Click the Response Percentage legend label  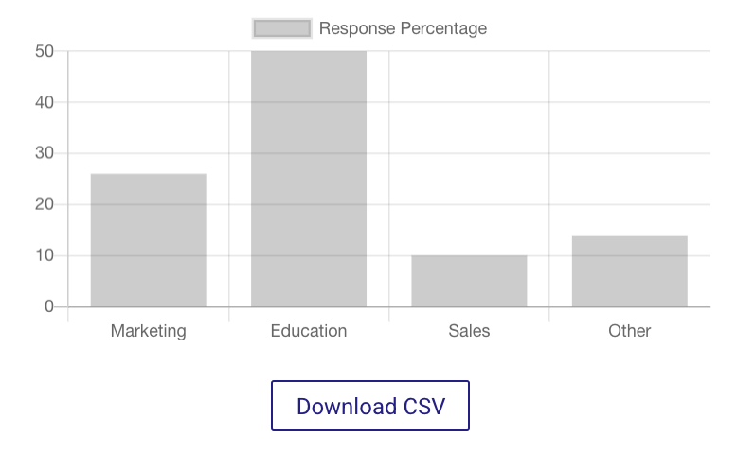click(403, 28)
